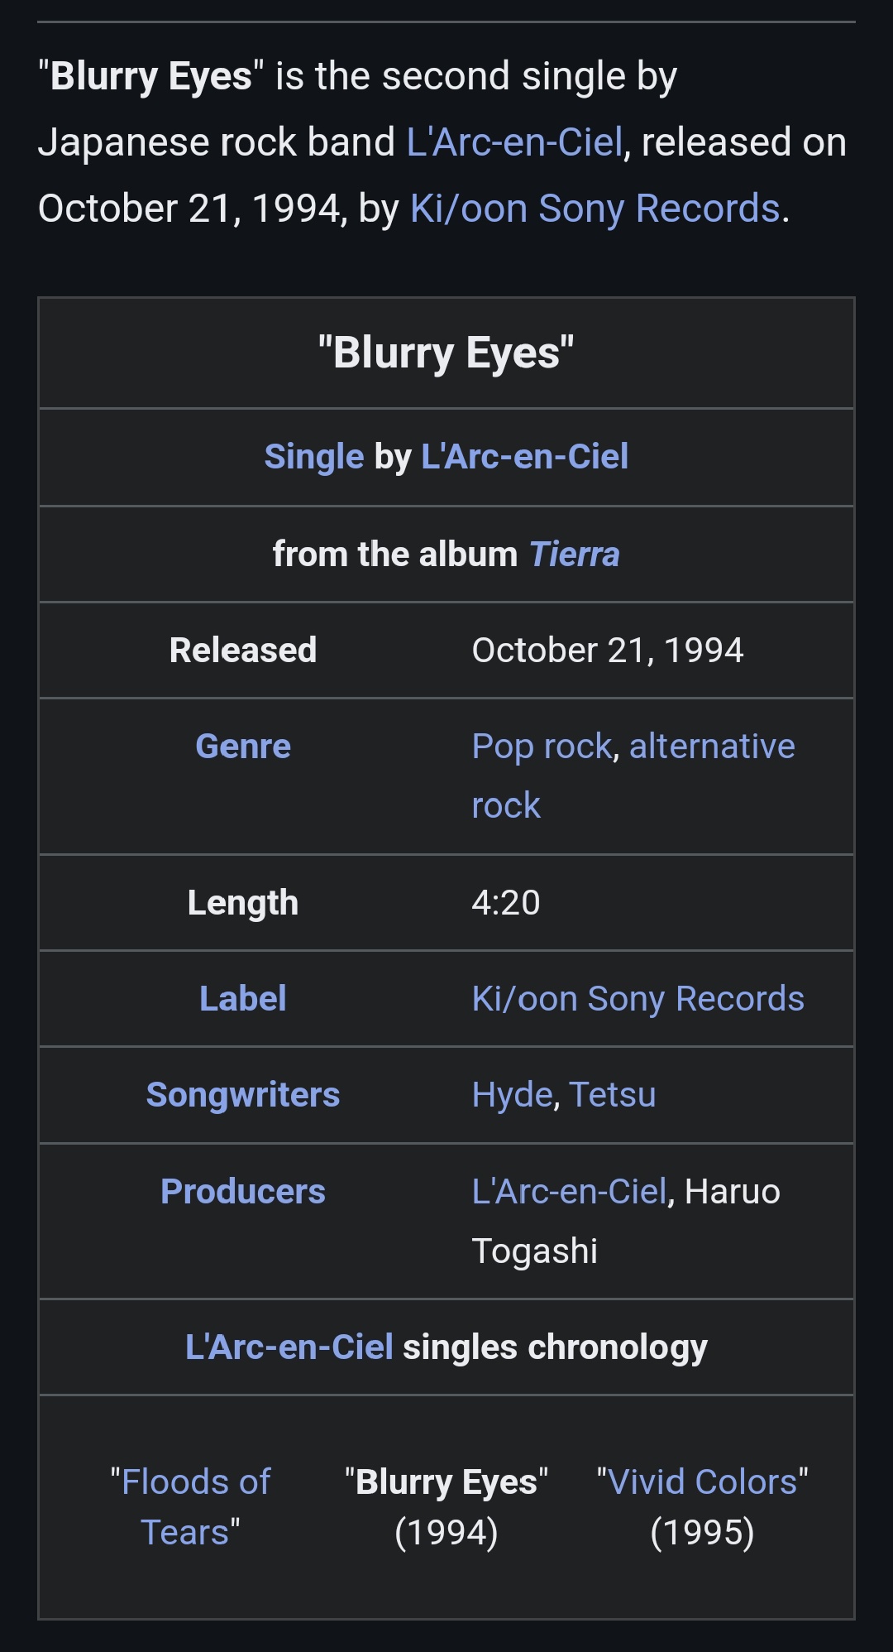Click the 4:20 length value
Image resolution: width=893 pixels, height=1652 pixels.
coord(506,903)
